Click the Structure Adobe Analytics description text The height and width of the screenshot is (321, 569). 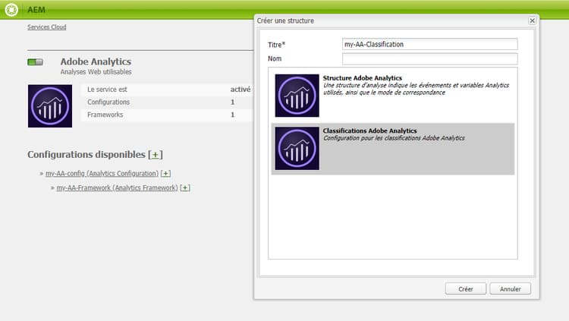[x=416, y=89]
